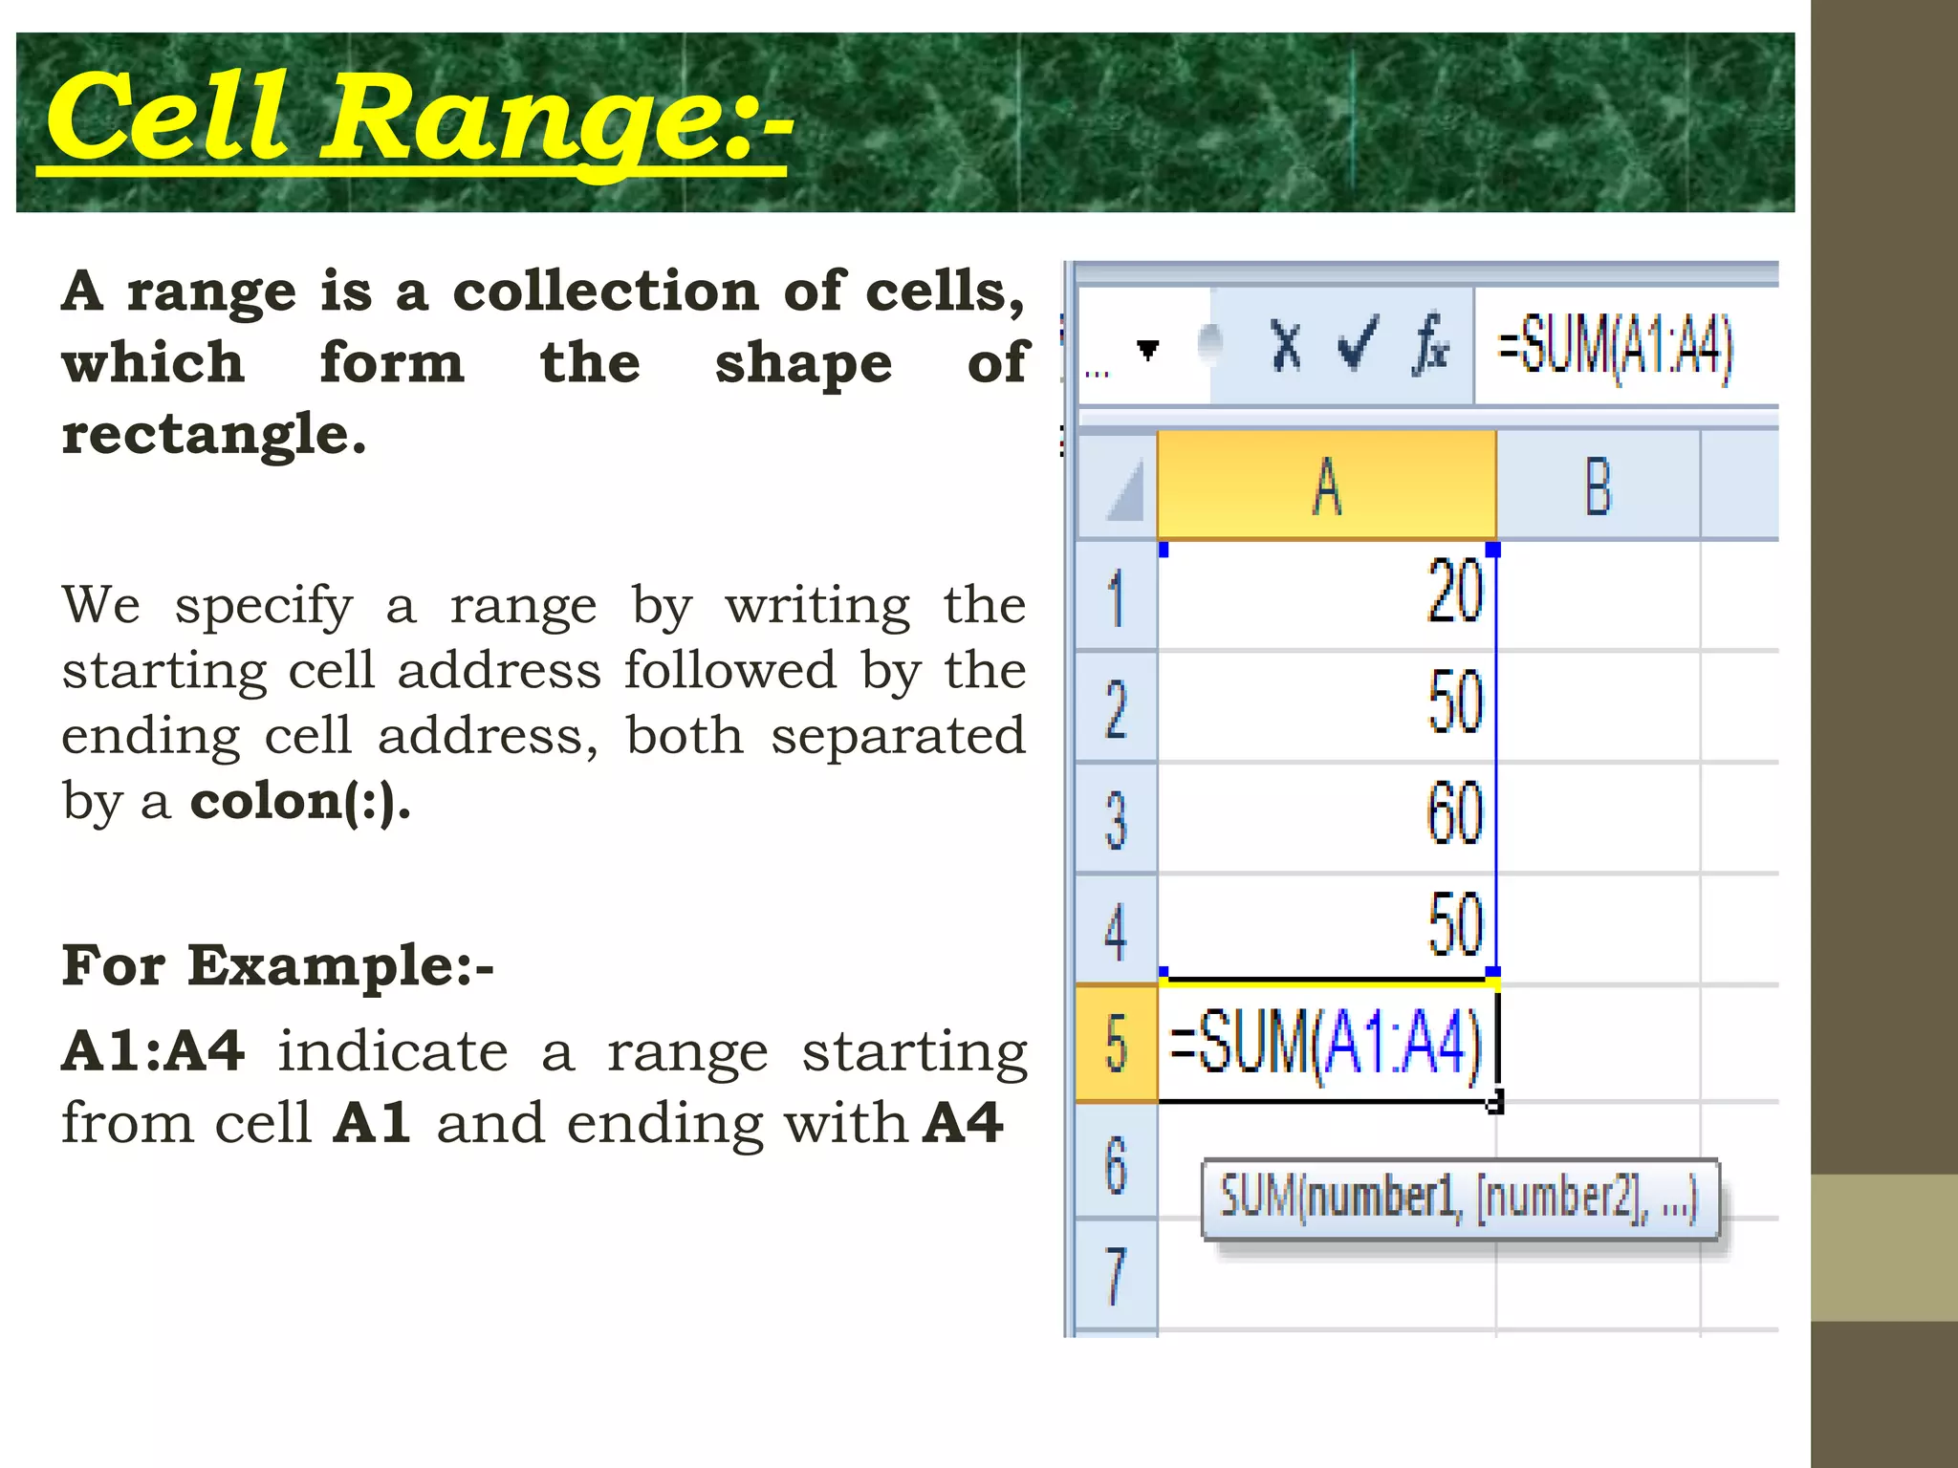Image resolution: width=1958 pixels, height=1468 pixels.
Task: Select row 7 header
Action: [1116, 1274]
